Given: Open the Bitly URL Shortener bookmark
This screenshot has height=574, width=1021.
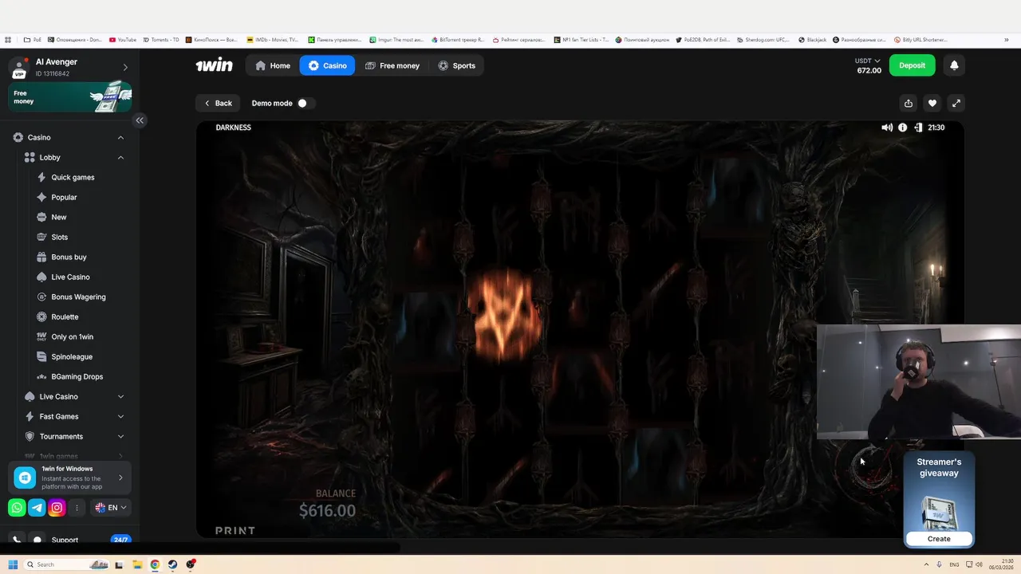Looking at the screenshot, I should (920, 39).
